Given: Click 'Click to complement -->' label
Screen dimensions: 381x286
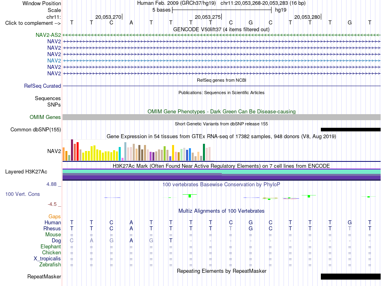Looking at the screenshot, I should point(33,23).
